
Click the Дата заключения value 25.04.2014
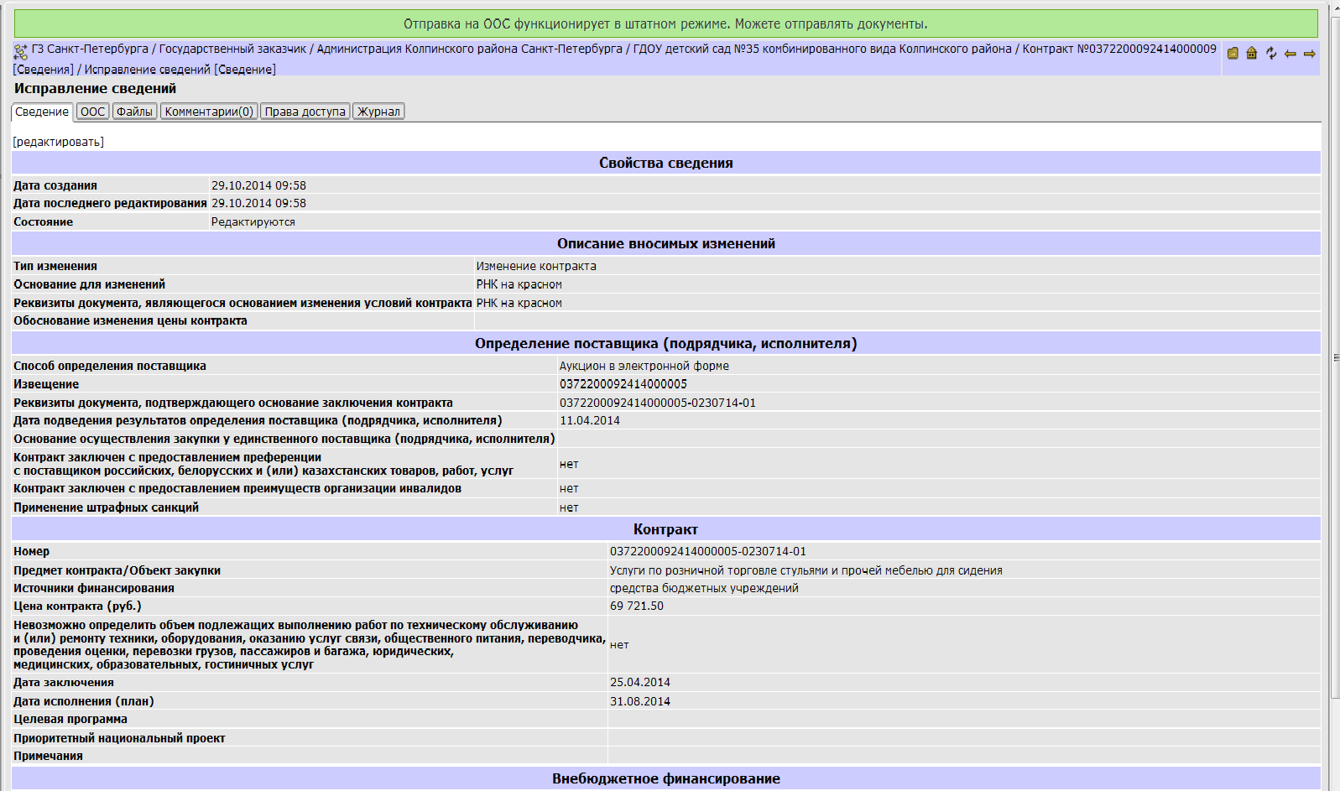coord(640,682)
